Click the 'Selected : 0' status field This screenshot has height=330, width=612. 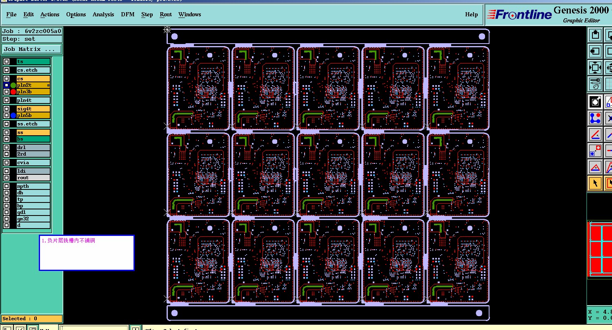[x=32, y=319]
